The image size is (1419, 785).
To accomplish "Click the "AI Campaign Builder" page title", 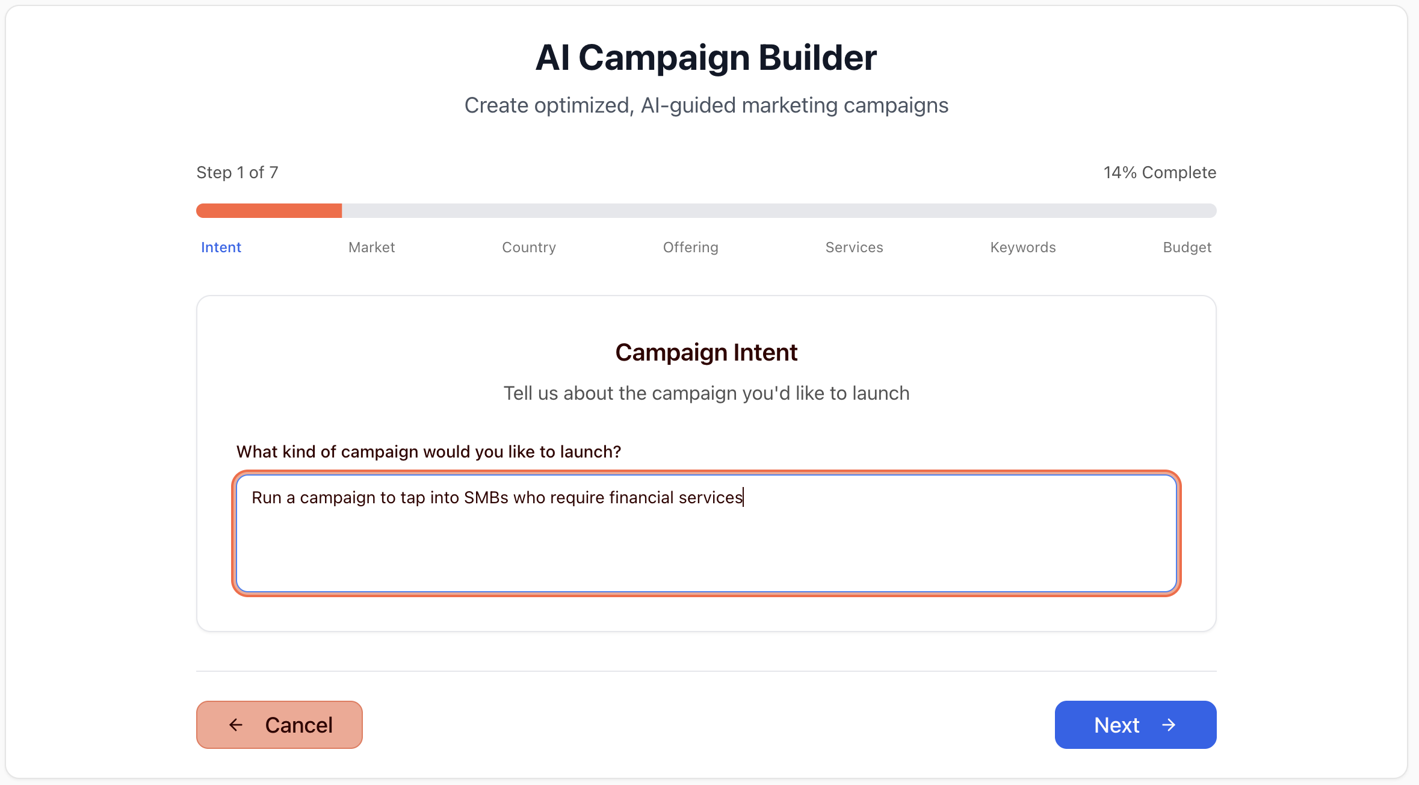I will pos(706,58).
